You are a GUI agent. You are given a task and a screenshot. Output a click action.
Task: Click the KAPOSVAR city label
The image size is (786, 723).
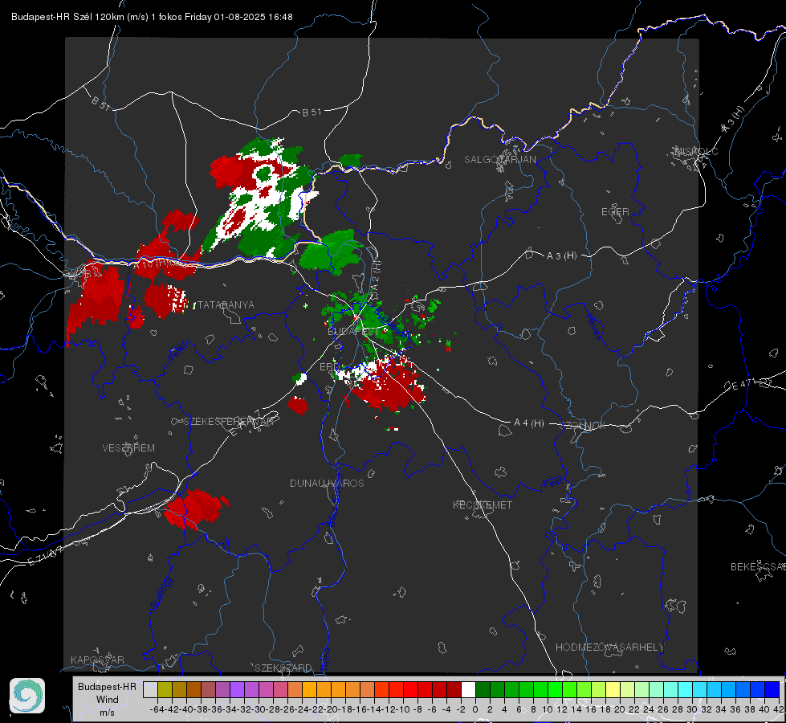click(97, 660)
